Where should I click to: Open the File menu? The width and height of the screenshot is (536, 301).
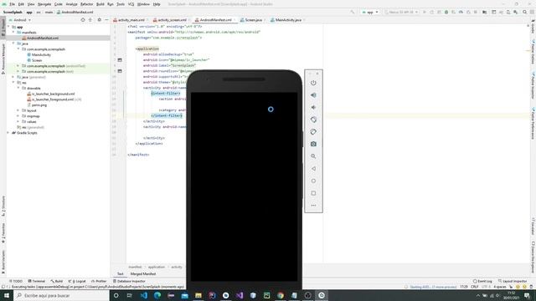[x=12, y=4]
